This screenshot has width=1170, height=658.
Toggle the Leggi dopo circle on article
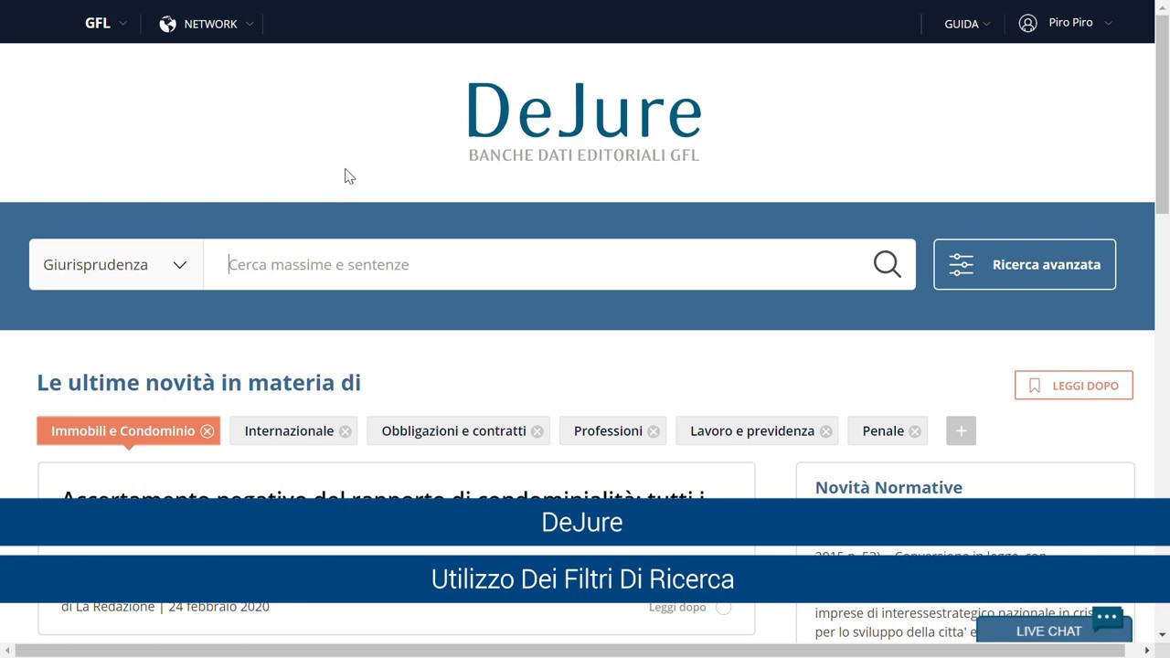pos(723,608)
